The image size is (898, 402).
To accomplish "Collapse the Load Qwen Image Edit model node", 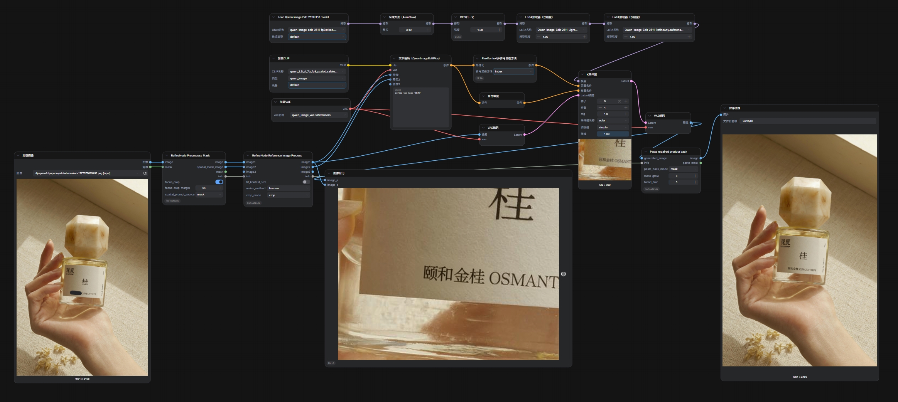I will pos(273,17).
